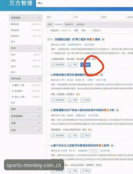Check the checkbox for result 2 种猪场

pos(49,75)
